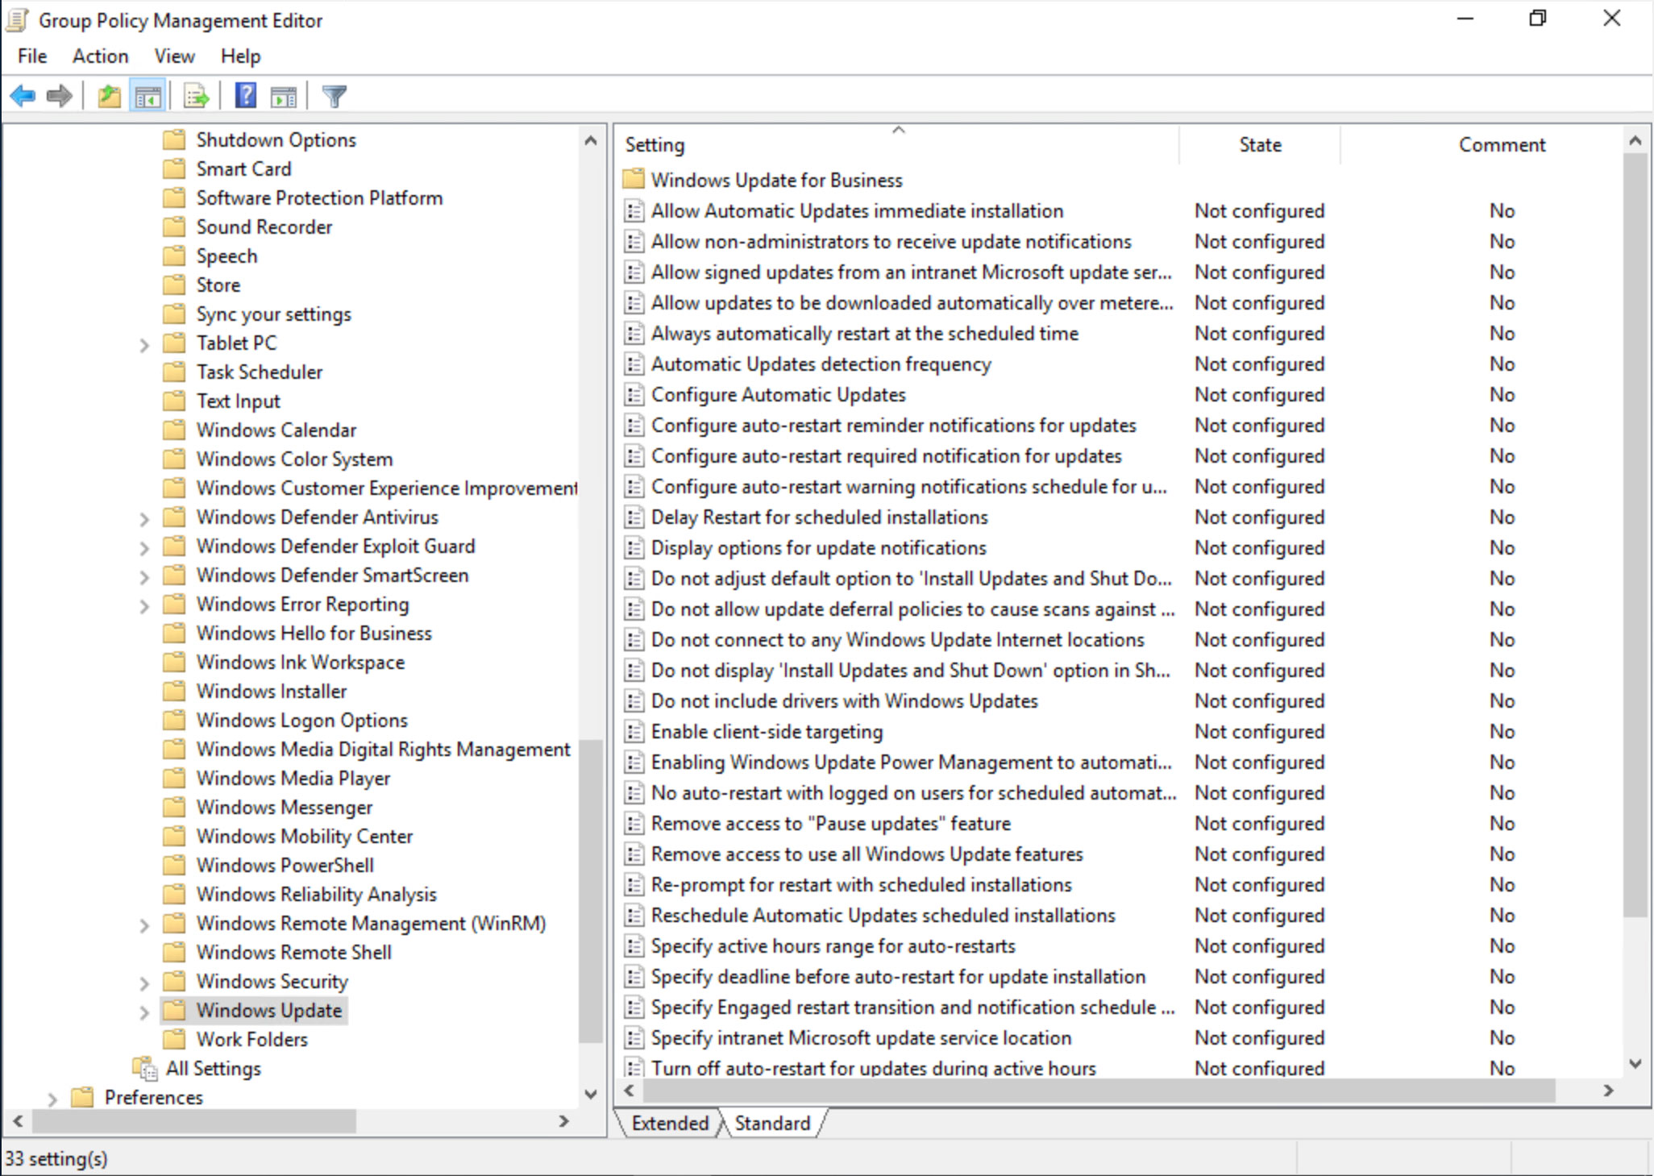Expand the Windows Update tree node
The height and width of the screenshot is (1176, 1654).
point(144,1012)
